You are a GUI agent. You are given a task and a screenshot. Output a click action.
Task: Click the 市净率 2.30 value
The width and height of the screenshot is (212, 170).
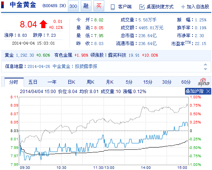click(199, 36)
